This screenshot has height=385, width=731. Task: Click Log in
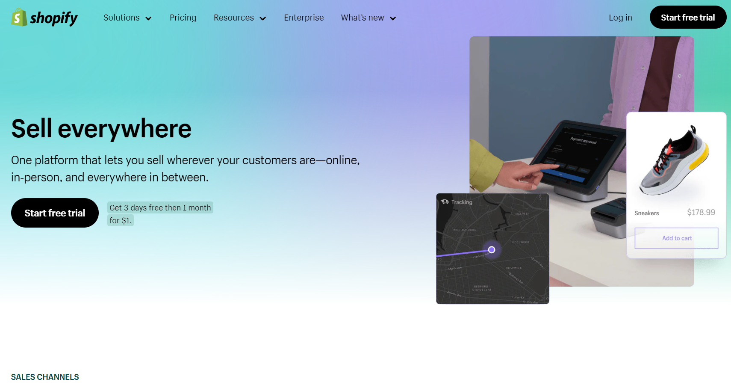[x=620, y=18]
